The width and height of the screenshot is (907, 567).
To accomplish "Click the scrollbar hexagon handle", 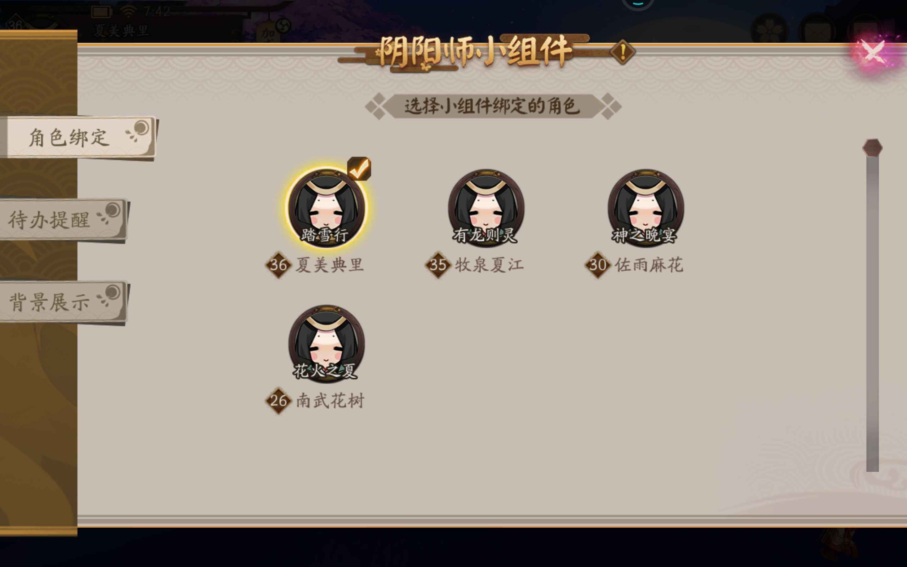I will click(x=873, y=148).
